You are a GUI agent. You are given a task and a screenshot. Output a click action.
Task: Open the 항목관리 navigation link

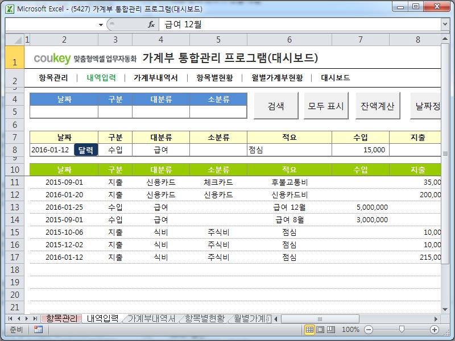pos(53,78)
